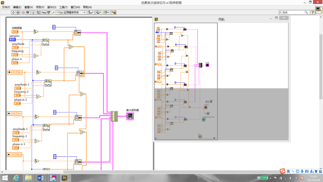
Task: Click Run Continuously button in toolbar
Action: point(18,12)
